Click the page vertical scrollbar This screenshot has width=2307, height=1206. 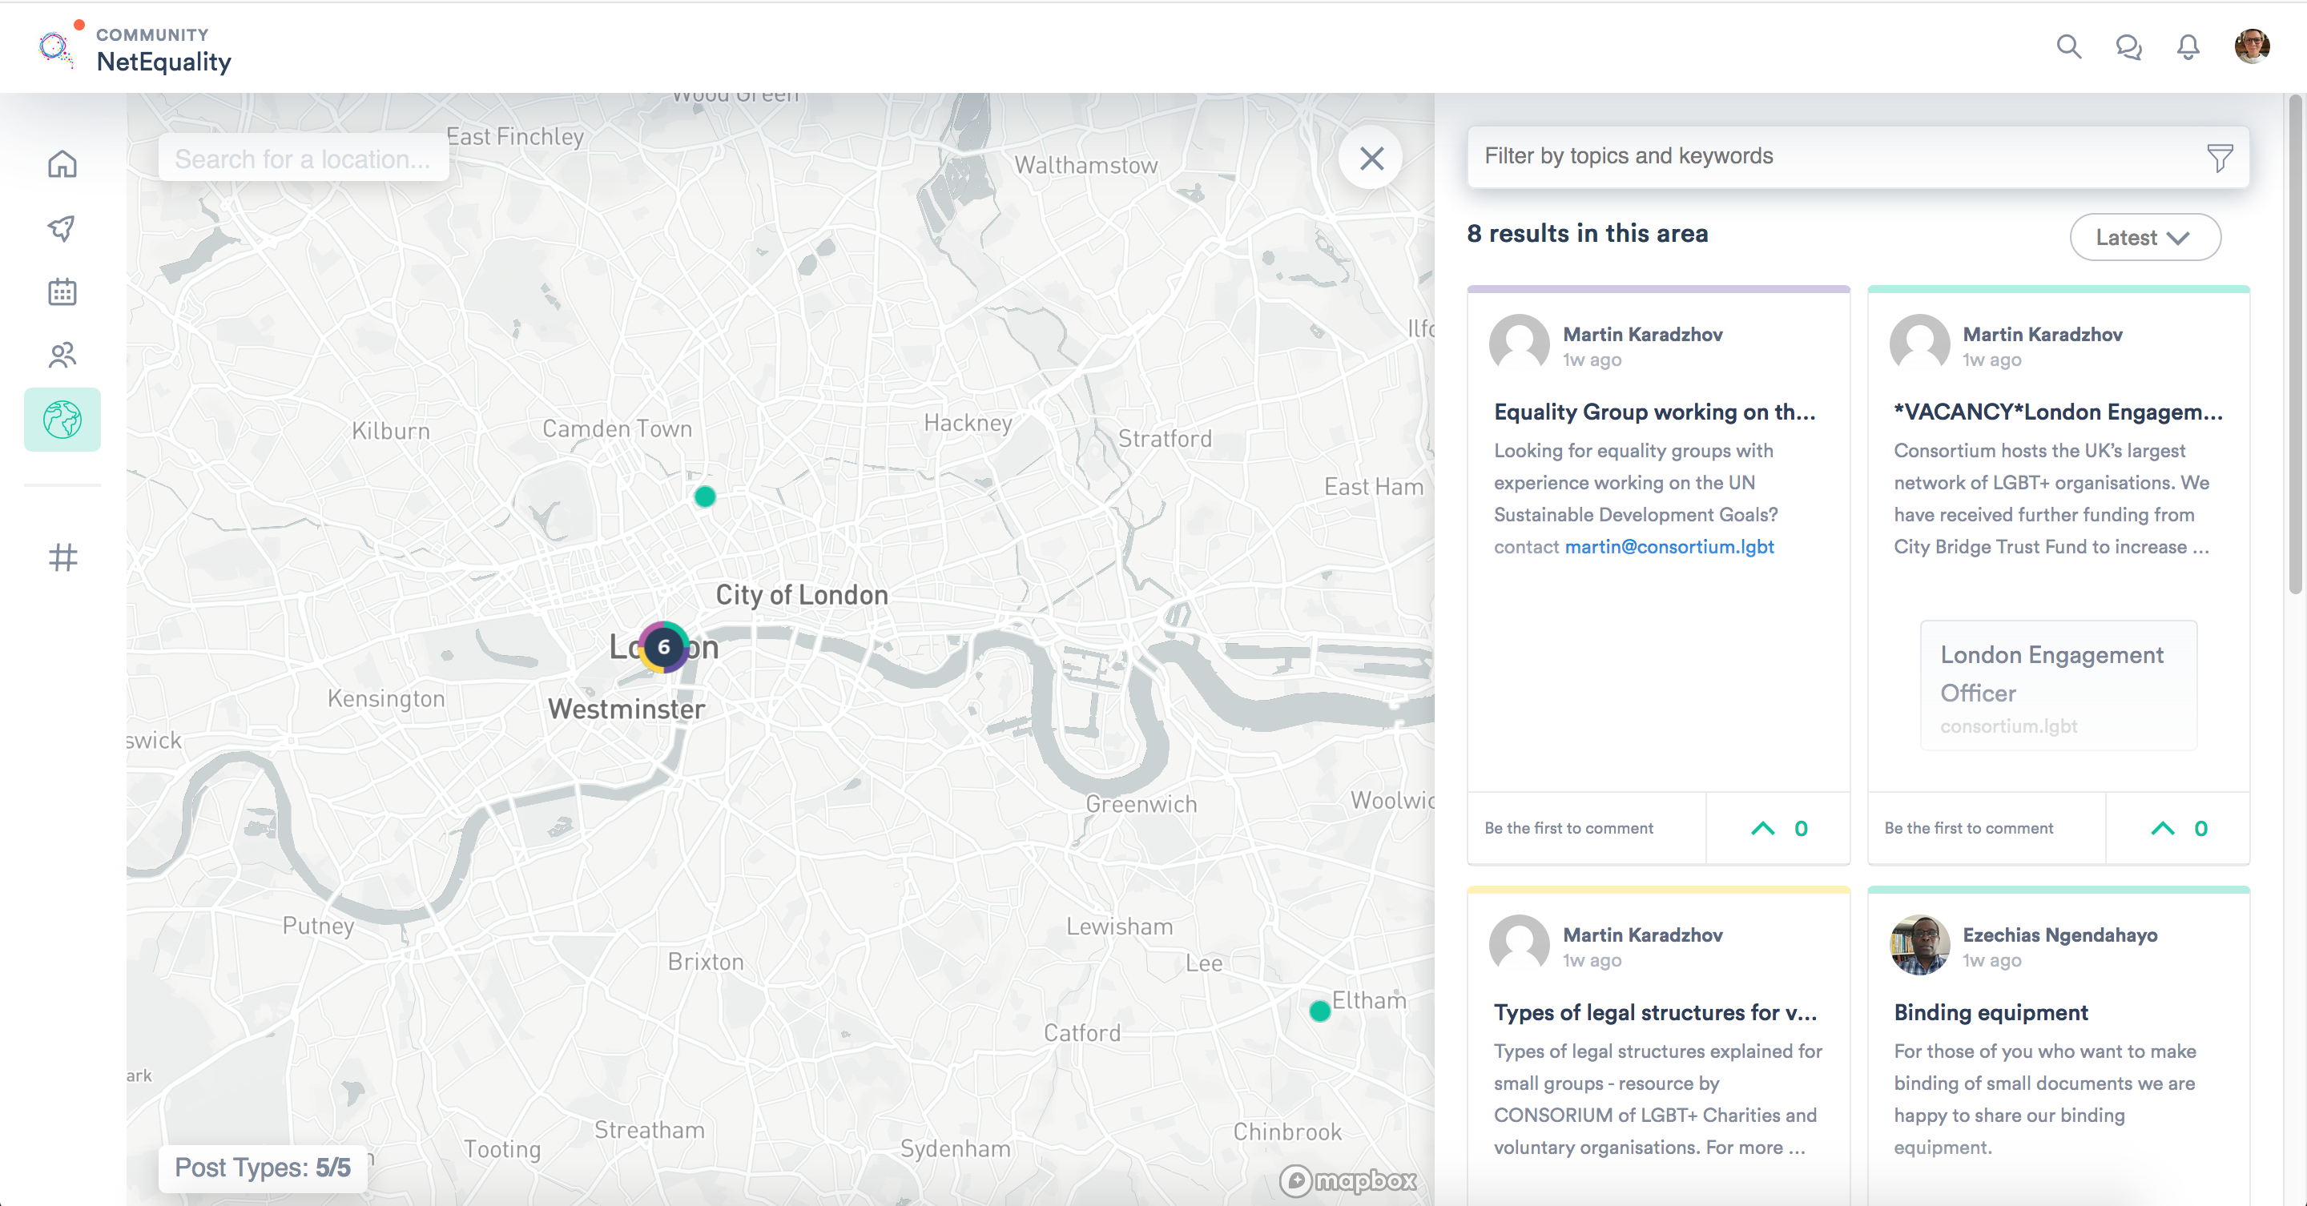point(2294,344)
